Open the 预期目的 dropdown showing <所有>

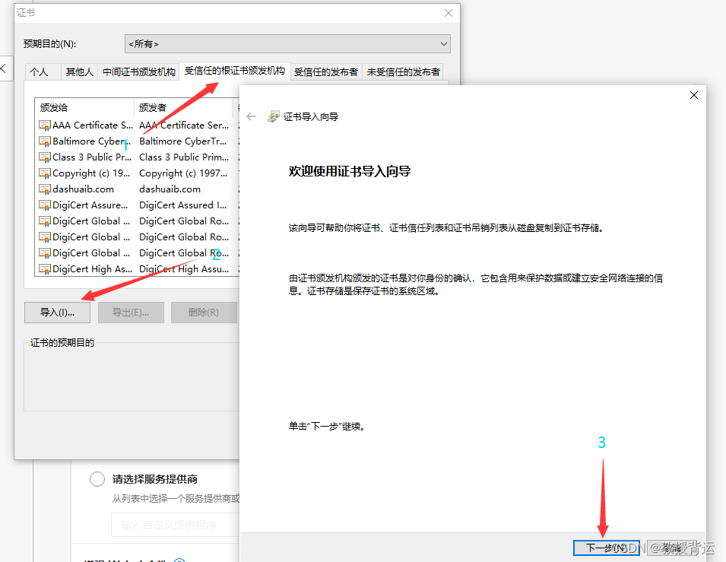[287, 44]
